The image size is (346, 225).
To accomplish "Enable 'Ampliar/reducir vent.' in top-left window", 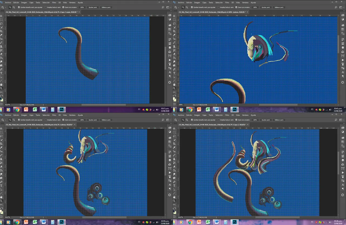I will [46, 7].
